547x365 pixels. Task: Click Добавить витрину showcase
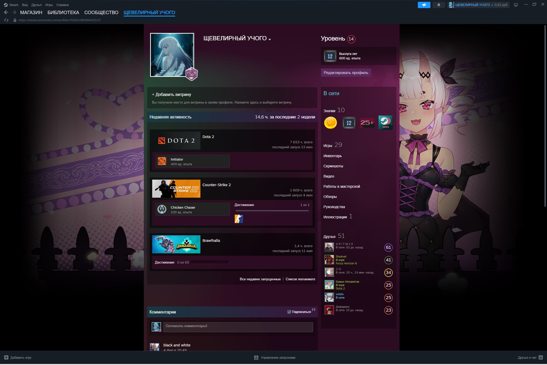coord(232,98)
